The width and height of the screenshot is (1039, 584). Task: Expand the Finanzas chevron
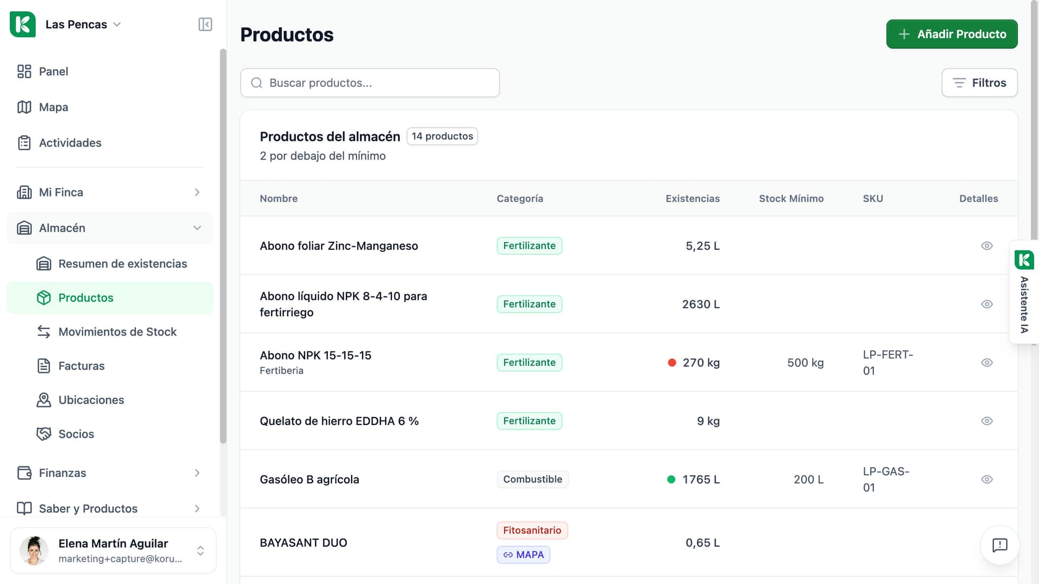coord(197,473)
